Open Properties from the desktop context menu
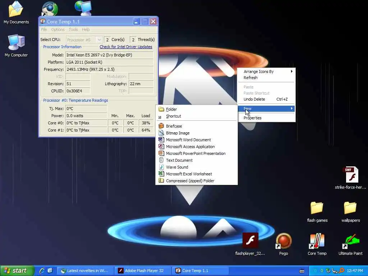 (266, 118)
